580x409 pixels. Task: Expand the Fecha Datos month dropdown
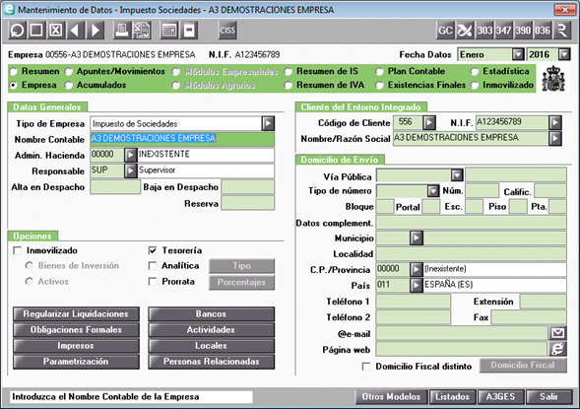pyautogui.click(x=518, y=55)
